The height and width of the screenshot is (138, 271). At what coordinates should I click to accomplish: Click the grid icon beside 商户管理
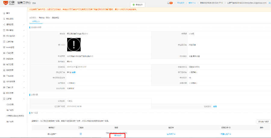point(4,30)
